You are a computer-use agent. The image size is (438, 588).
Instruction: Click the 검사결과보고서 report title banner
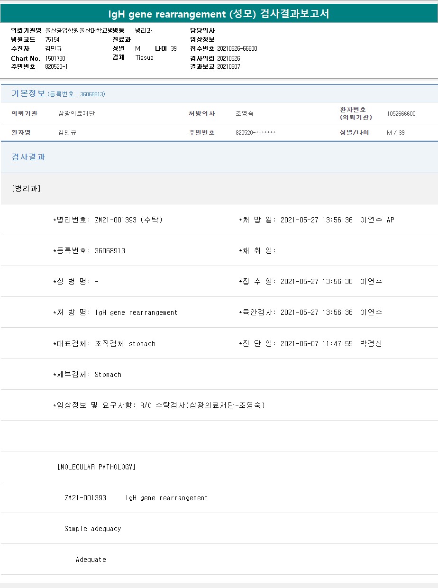point(219,14)
